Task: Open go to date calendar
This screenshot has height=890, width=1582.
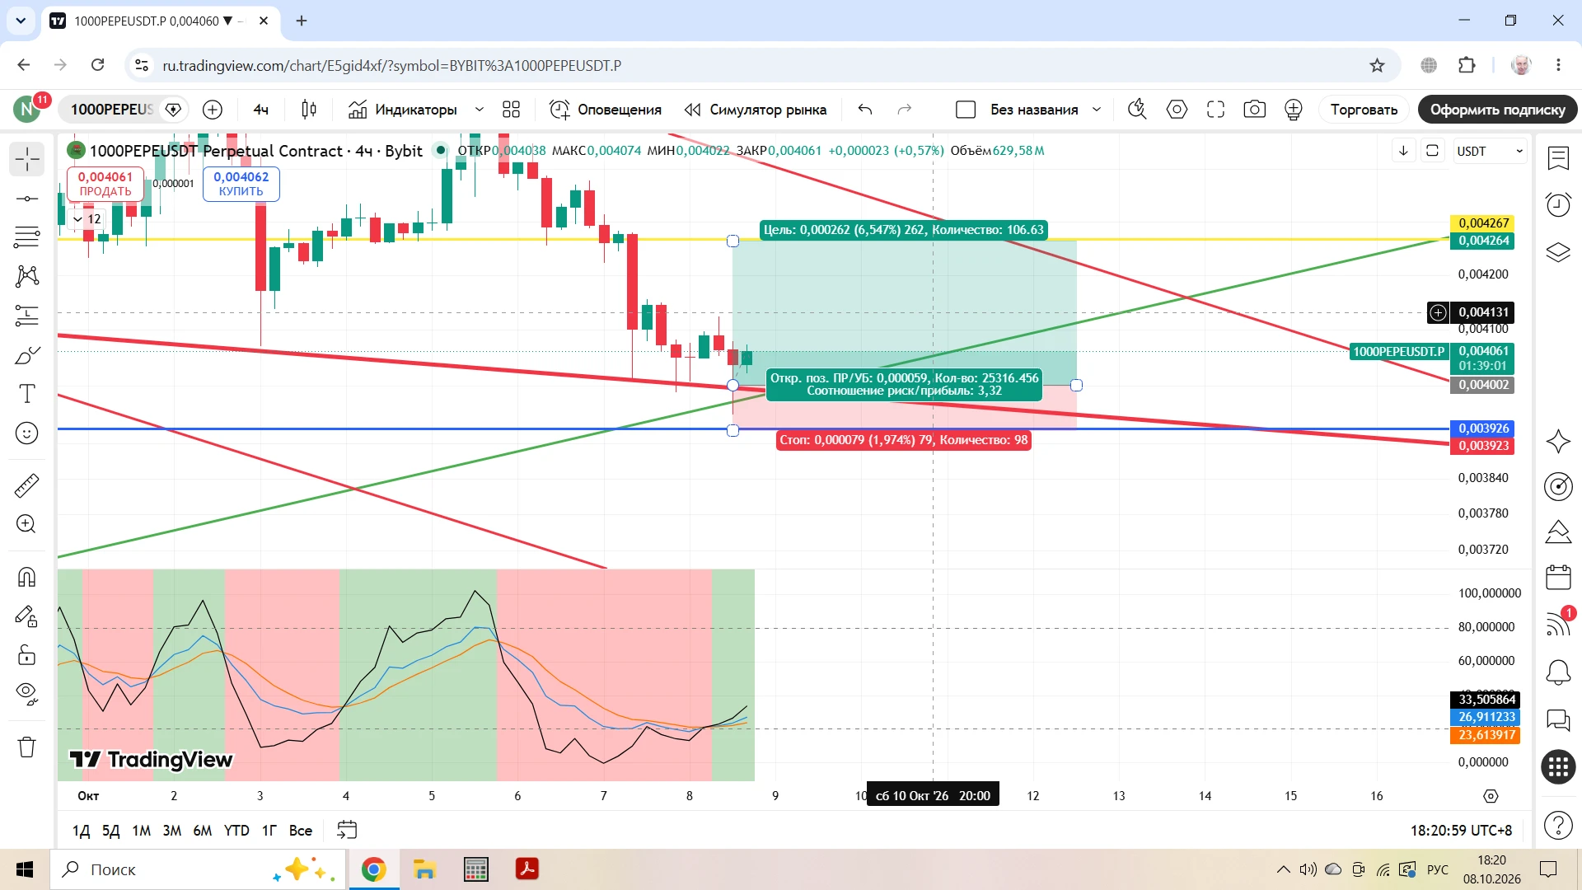Action: pos(347,830)
